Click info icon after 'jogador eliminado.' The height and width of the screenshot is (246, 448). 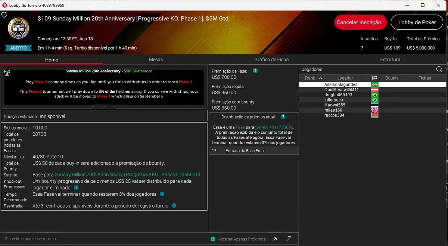(76, 188)
